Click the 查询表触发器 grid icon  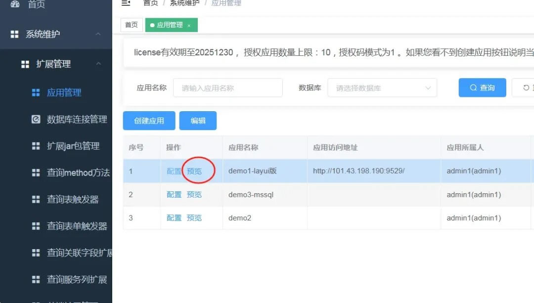click(36, 199)
